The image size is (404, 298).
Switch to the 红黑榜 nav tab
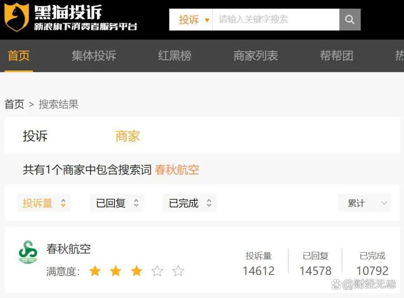(175, 56)
